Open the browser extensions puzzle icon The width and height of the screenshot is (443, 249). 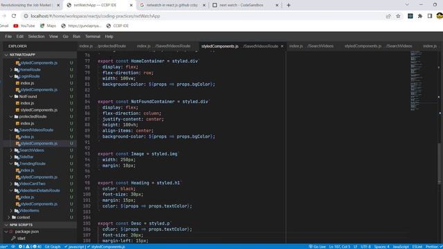pyautogui.click(x=420, y=16)
